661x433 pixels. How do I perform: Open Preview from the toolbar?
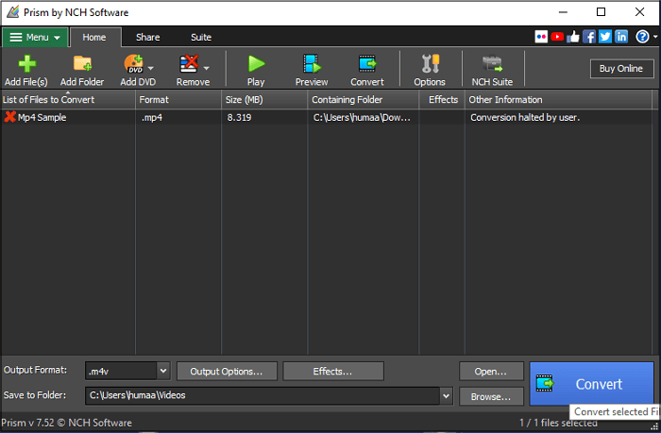[x=312, y=64]
